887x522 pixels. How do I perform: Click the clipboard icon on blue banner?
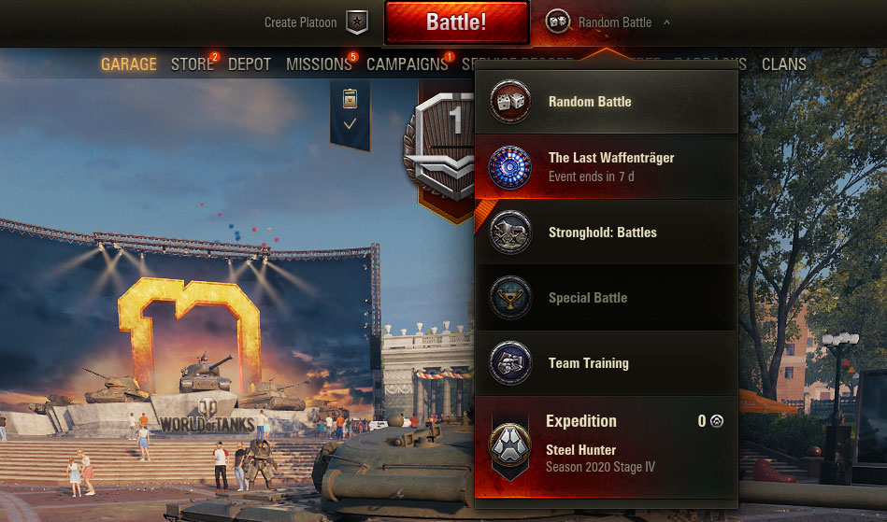(x=351, y=99)
